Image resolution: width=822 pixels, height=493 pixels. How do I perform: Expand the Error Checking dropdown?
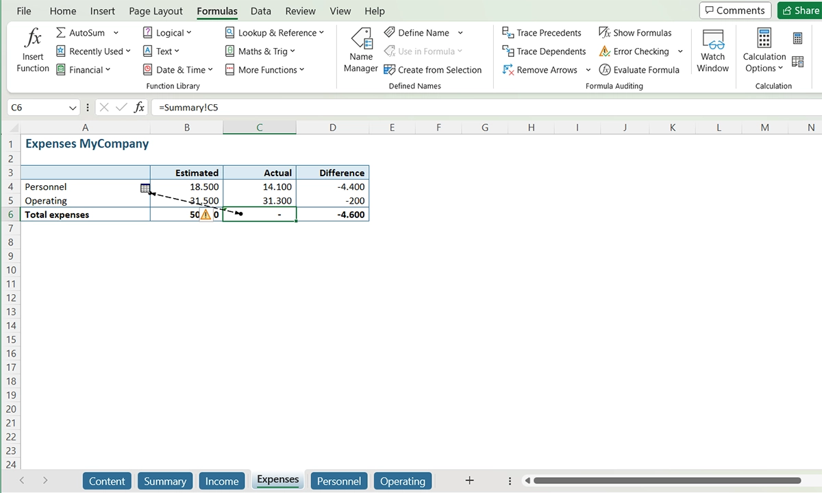pyautogui.click(x=680, y=51)
